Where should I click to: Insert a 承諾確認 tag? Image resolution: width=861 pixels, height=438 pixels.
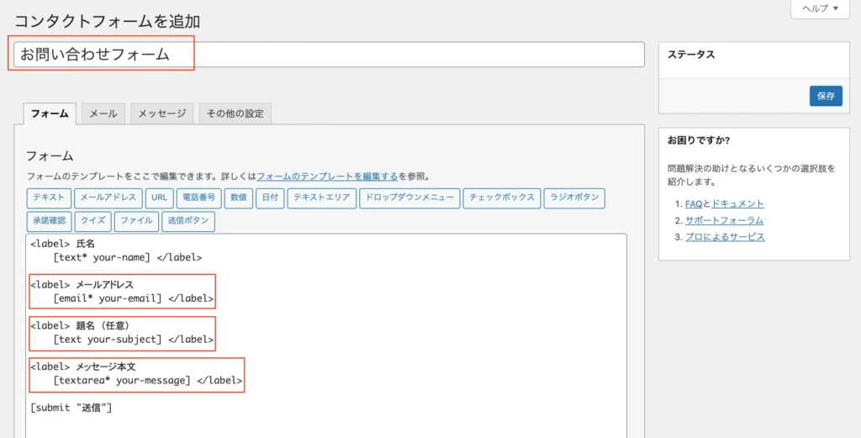pos(49,221)
